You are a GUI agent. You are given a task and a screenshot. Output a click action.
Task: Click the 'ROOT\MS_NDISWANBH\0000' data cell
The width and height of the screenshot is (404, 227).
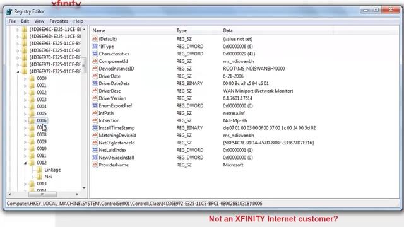[x=254, y=69]
